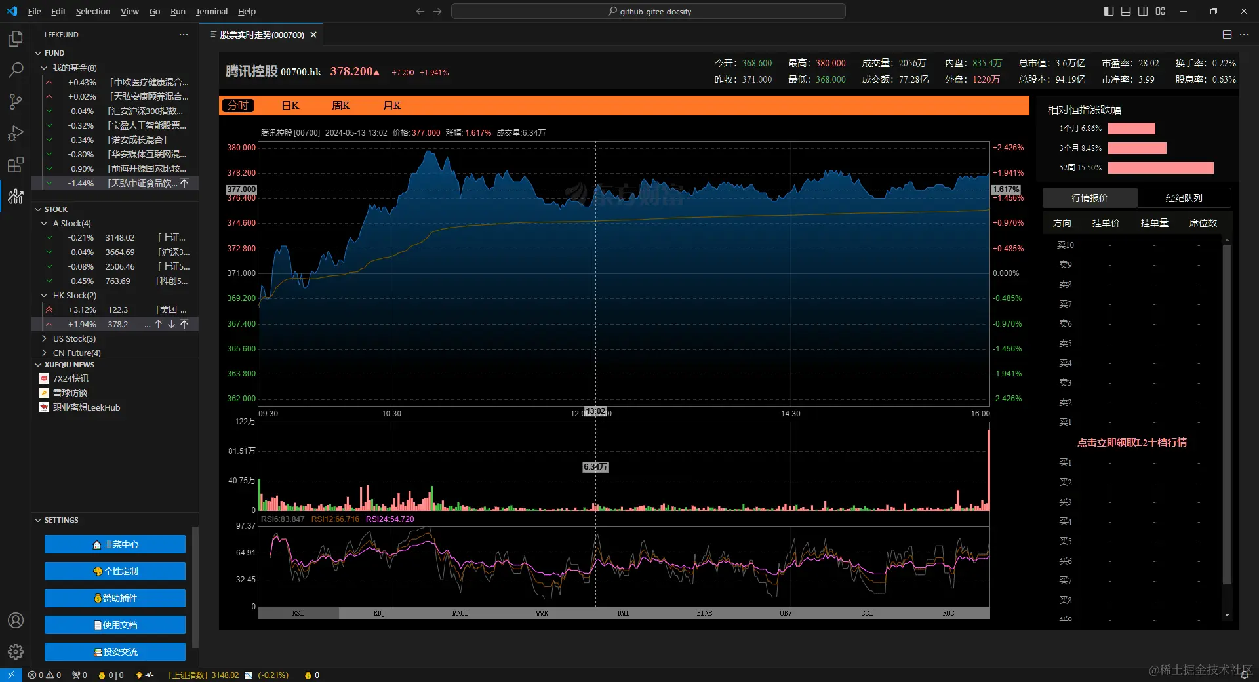Open the customize layout icon
This screenshot has width=1259, height=682.
tap(1160, 11)
